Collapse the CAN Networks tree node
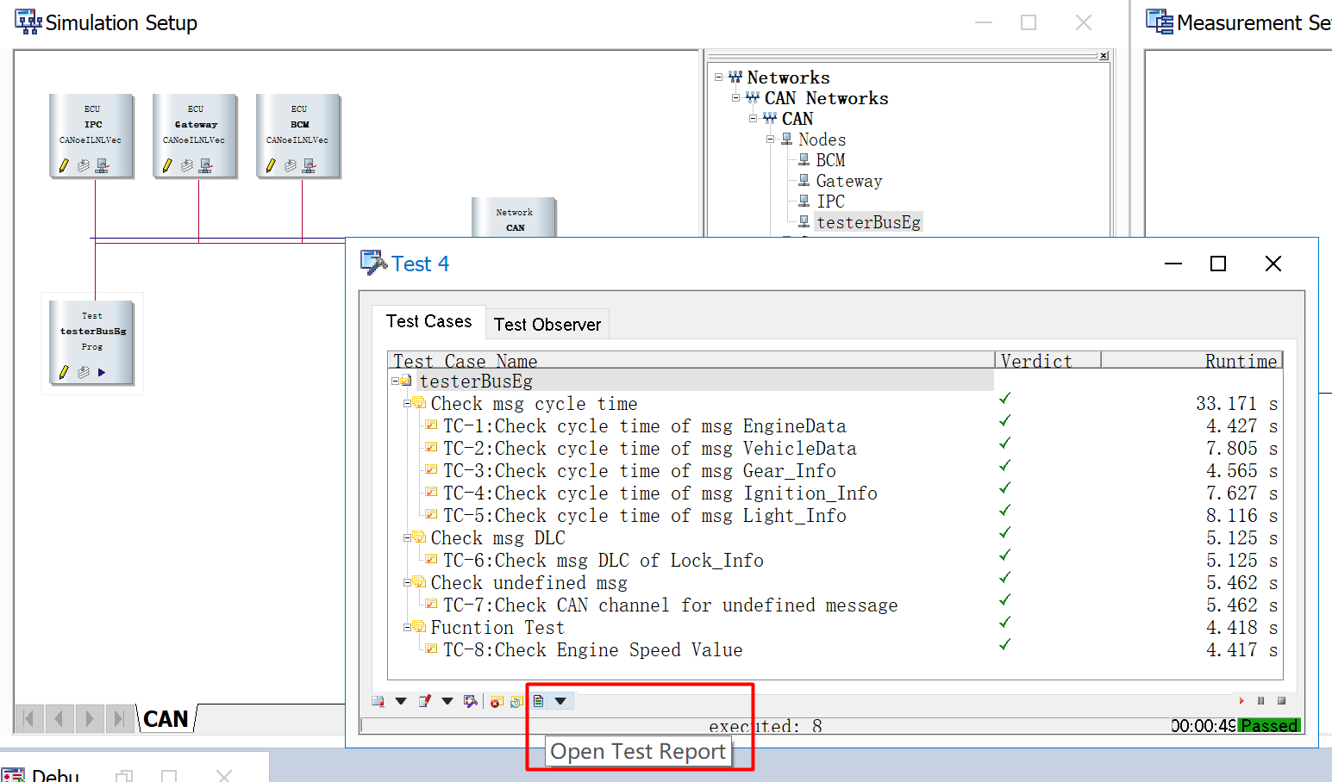This screenshot has height=782, width=1332. point(735,97)
